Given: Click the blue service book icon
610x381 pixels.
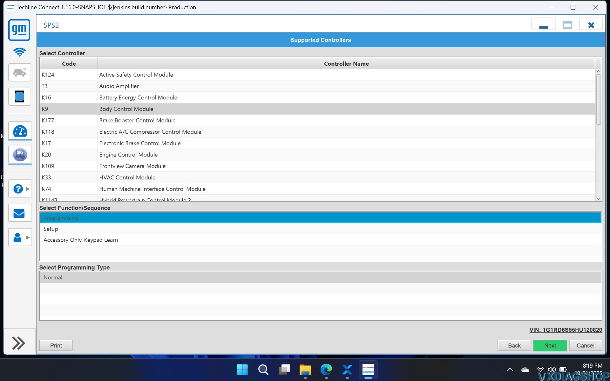Looking at the screenshot, I should tap(20, 97).
